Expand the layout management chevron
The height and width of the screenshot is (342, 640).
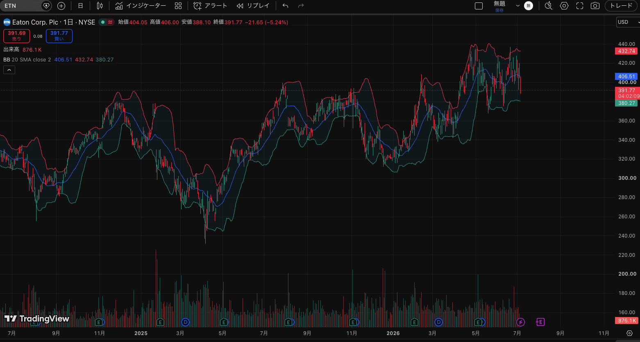pyautogui.click(x=517, y=6)
